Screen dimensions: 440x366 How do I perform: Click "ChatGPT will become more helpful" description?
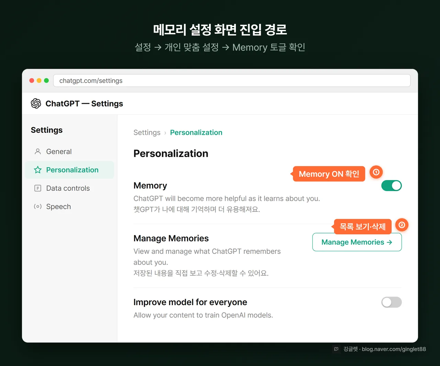(x=227, y=199)
